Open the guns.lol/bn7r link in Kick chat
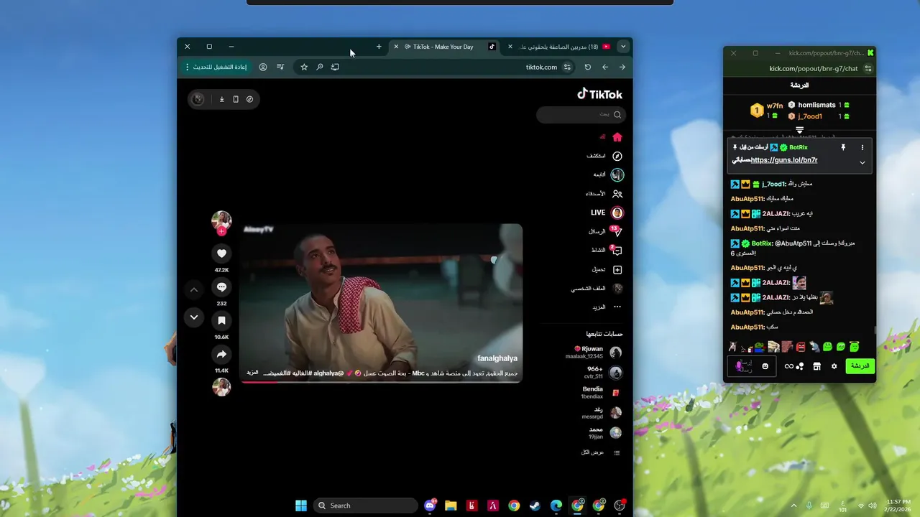 pos(784,160)
